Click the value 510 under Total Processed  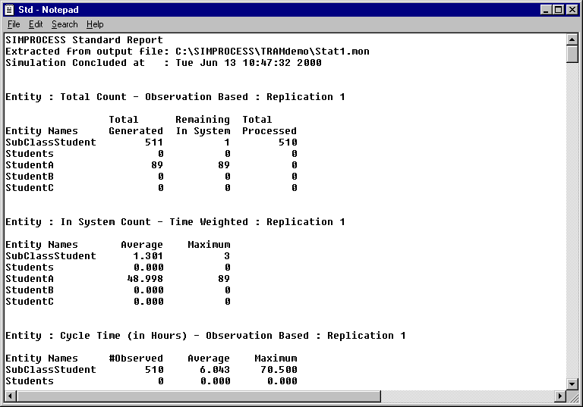tap(288, 142)
